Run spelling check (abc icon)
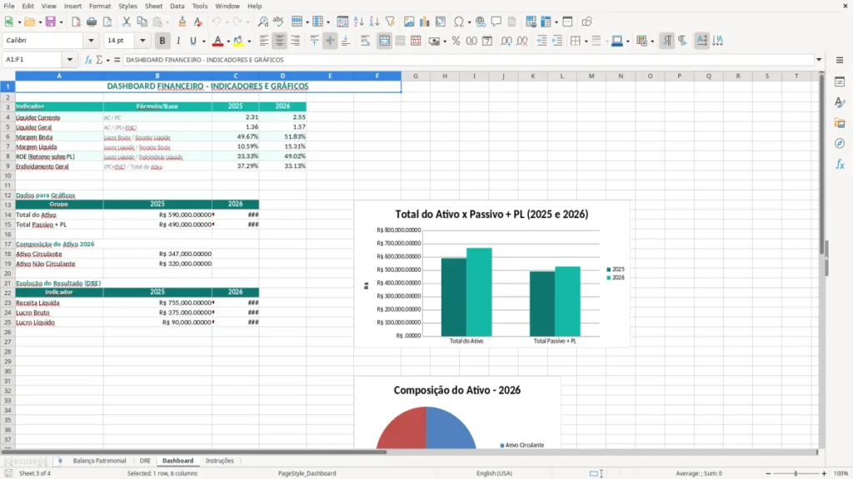Viewport: 853px width, 479px height. click(278, 22)
